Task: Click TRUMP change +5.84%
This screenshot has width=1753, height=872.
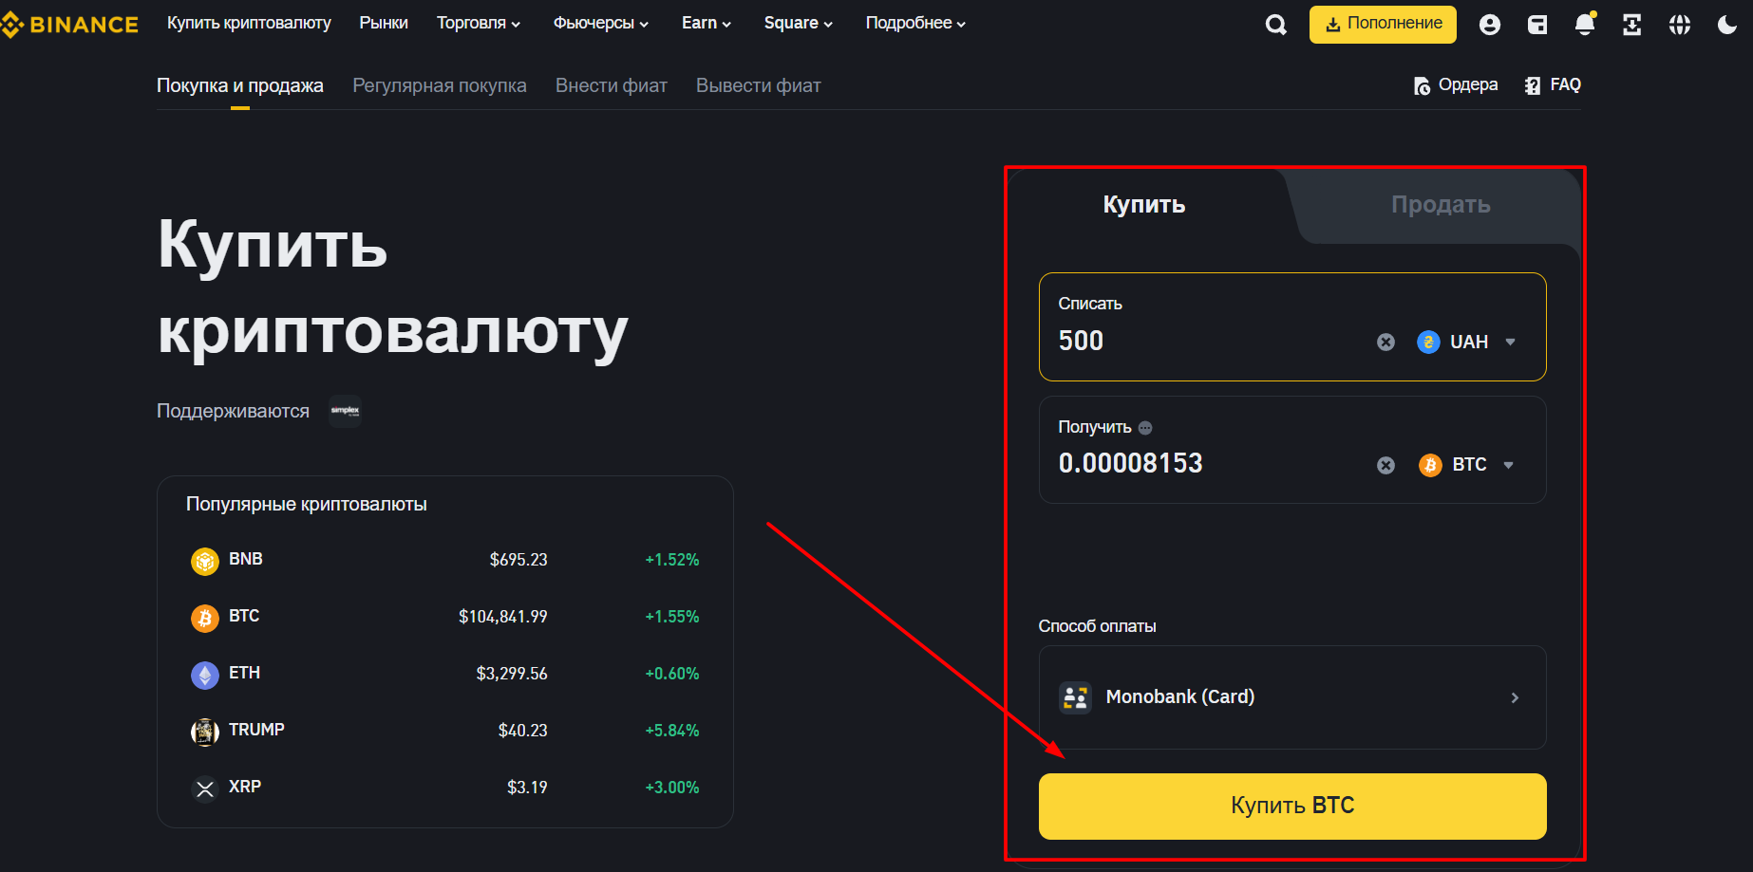Action: point(672,731)
